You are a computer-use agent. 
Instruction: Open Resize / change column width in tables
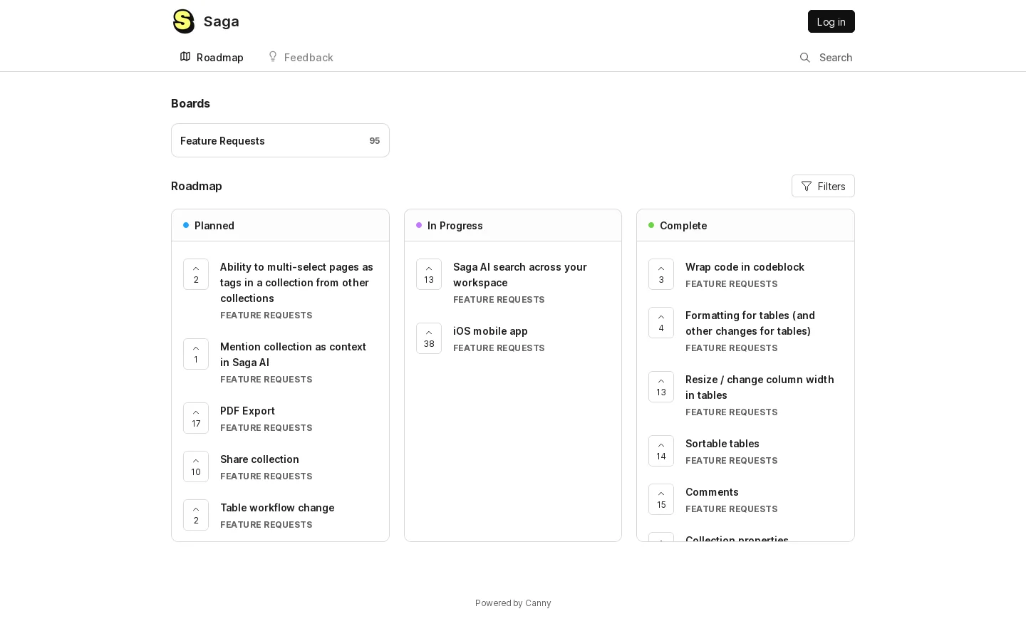pyautogui.click(x=760, y=387)
